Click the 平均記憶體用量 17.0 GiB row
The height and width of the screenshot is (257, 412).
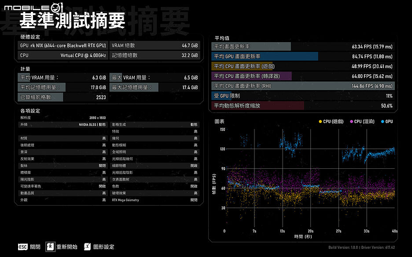click(x=63, y=87)
